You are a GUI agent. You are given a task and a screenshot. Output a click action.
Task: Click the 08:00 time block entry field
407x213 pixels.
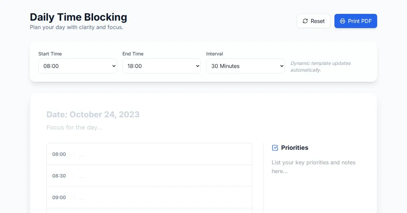(163, 155)
